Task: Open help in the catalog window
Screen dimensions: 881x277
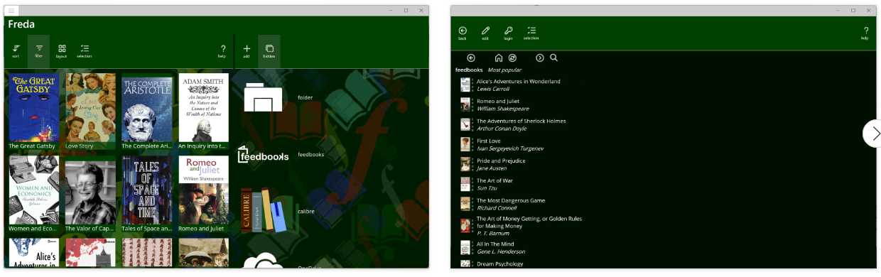Action: (865, 33)
